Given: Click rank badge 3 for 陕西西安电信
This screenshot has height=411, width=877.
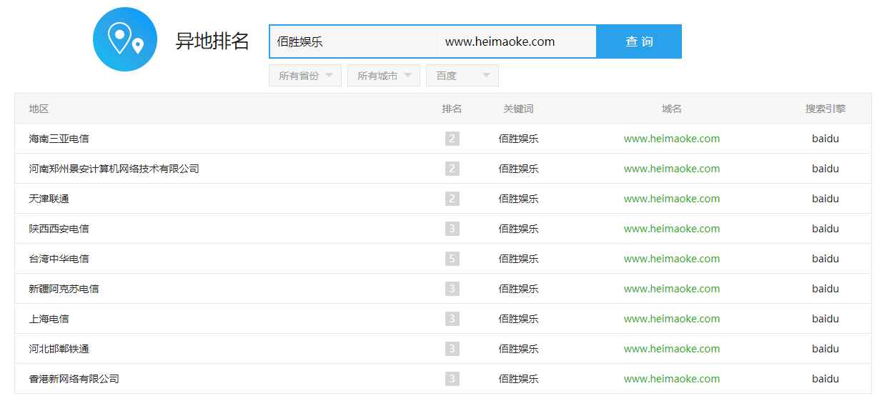Looking at the screenshot, I should point(452,229).
